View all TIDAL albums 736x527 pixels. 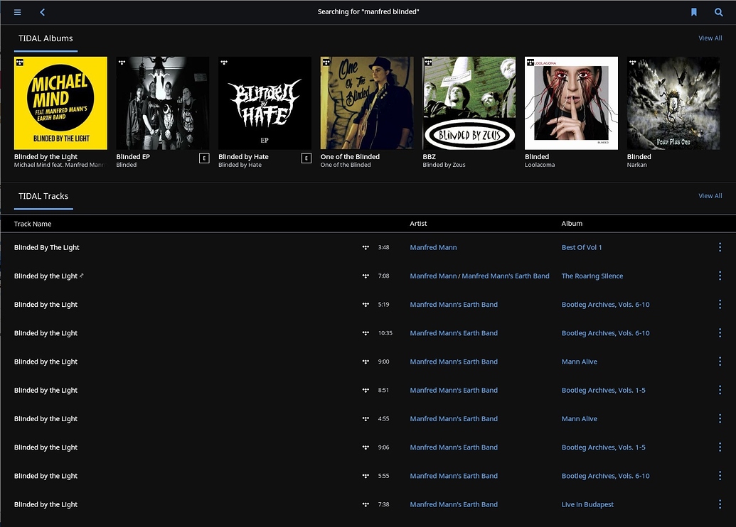click(x=710, y=38)
